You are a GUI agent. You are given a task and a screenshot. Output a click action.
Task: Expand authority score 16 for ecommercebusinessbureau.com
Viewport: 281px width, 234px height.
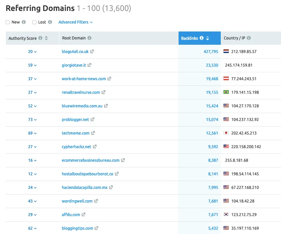coord(32,160)
